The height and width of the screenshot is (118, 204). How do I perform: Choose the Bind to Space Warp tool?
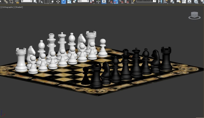[17, 2]
